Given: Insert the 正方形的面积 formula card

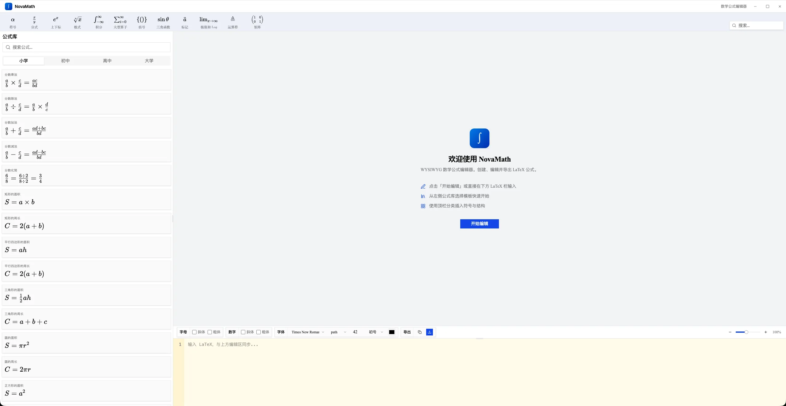Looking at the screenshot, I should [x=86, y=391].
